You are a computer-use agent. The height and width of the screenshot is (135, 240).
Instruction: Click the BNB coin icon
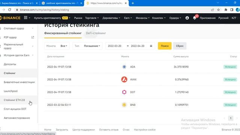click(124, 105)
